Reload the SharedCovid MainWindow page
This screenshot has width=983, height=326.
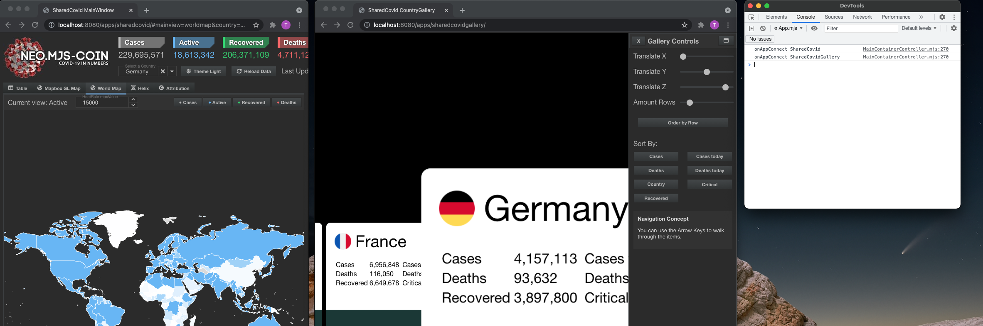(35, 25)
